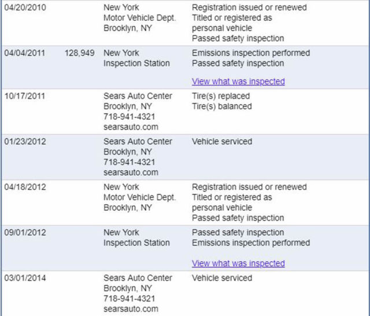Click the 04/20/2010 date entry
Image resolution: width=370 pixels, height=316 pixels.
point(25,8)
